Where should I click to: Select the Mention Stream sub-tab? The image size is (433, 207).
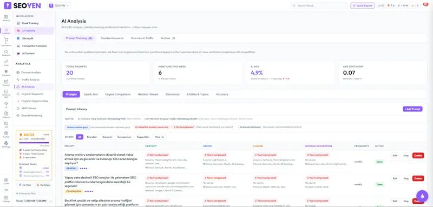coord(148,94)
